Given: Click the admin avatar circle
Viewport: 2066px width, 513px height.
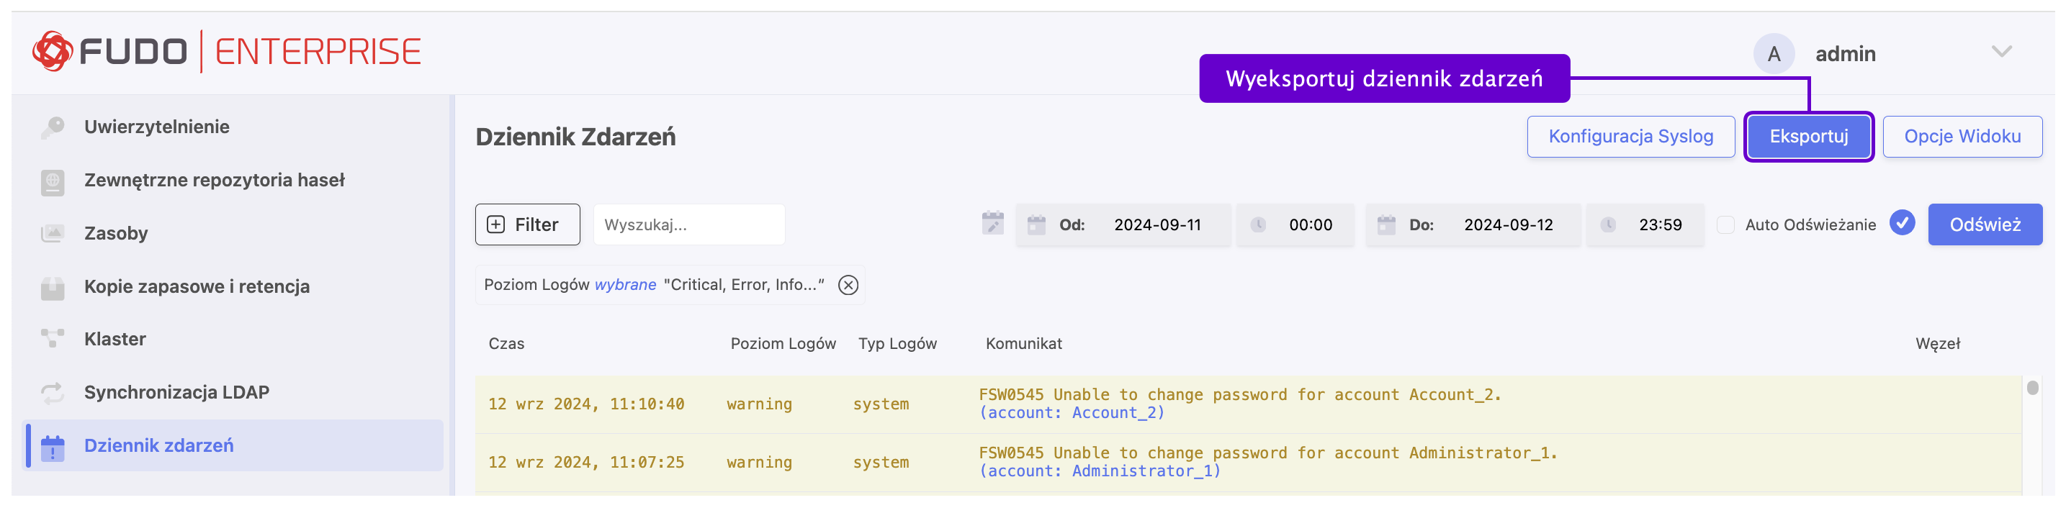Looking at the screenshot, I should pos(1773,54).
